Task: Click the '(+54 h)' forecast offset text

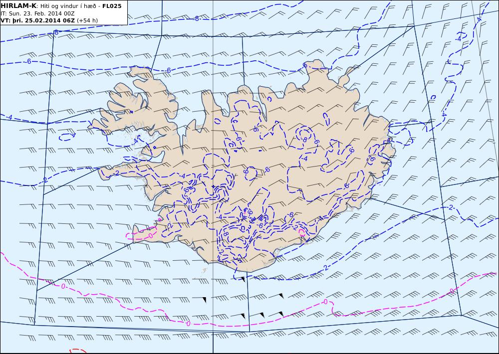Action: tap(87, 20)
